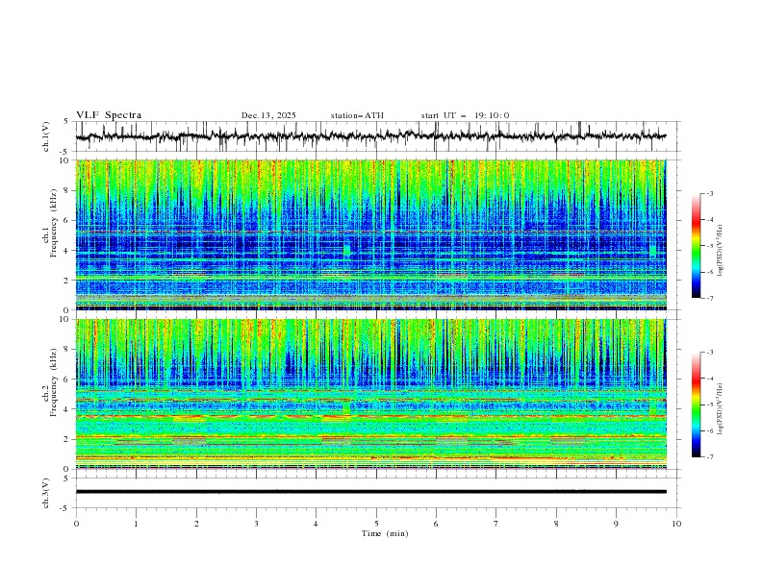Click the ch.1 PSD color bar

697,246
